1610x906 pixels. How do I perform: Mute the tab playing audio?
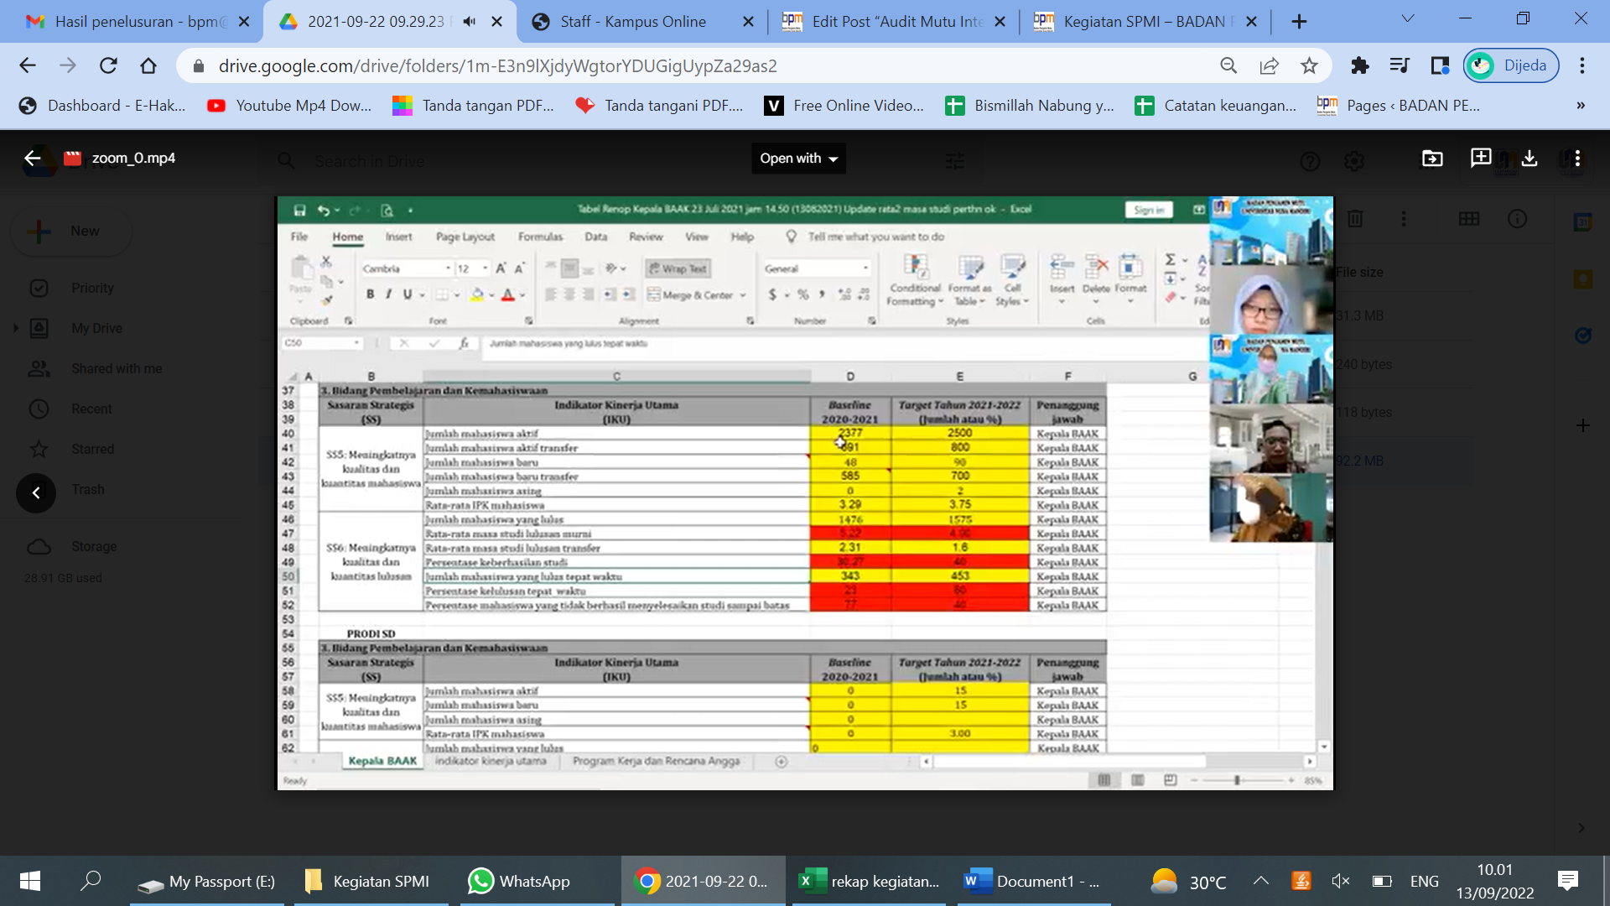click(470, 22)
